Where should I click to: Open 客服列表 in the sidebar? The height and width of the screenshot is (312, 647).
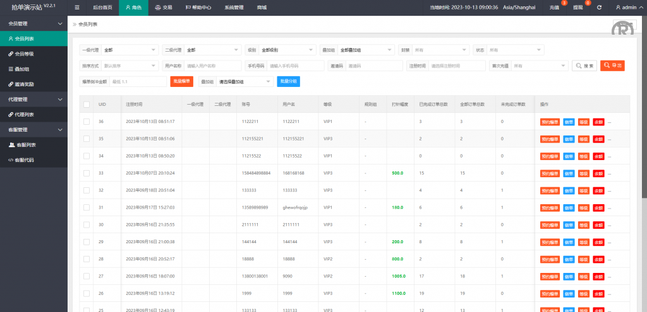[x=25, y=144]
